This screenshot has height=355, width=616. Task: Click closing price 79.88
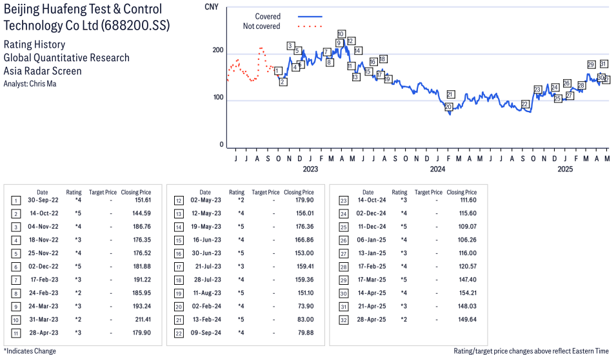pyautogui.click(x=306, y=332)
